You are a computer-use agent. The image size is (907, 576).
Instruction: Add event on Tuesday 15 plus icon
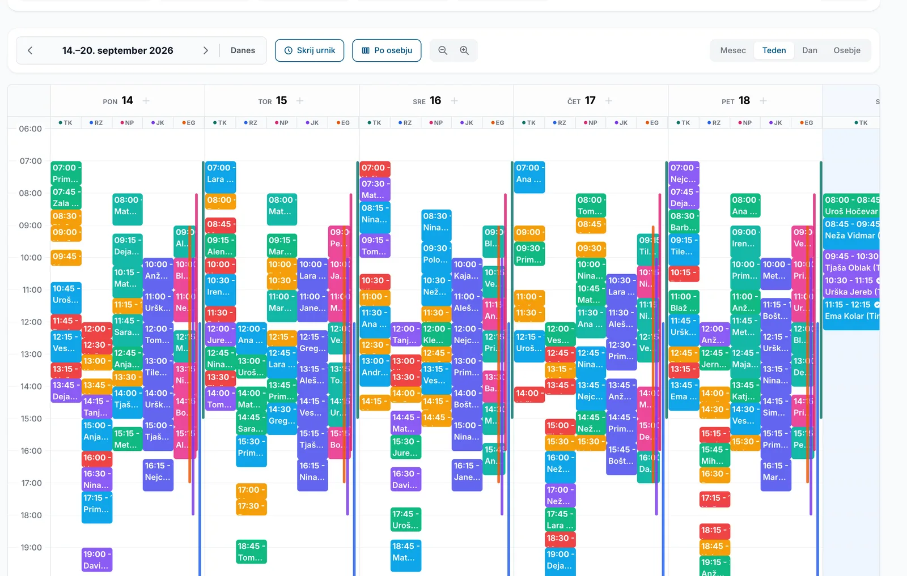coord(300,101)
